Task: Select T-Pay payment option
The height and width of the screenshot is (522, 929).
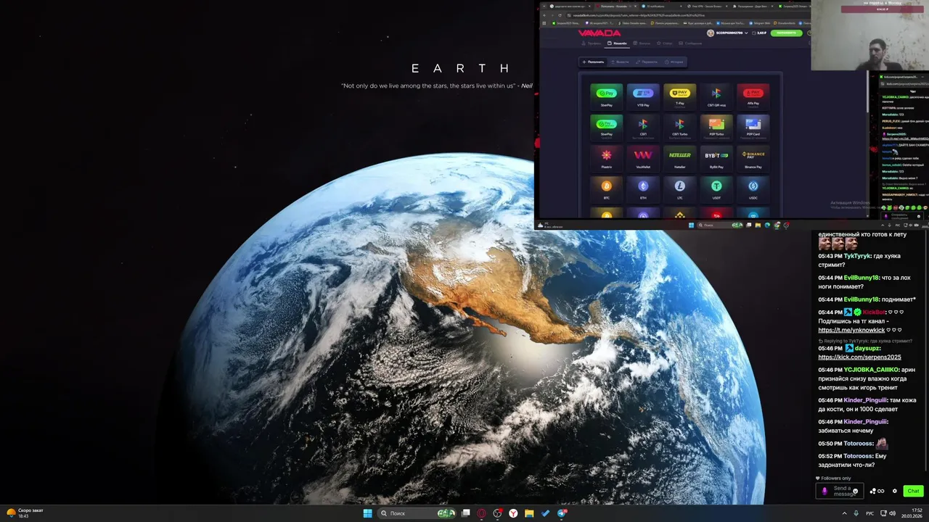Action: [679, 96]
